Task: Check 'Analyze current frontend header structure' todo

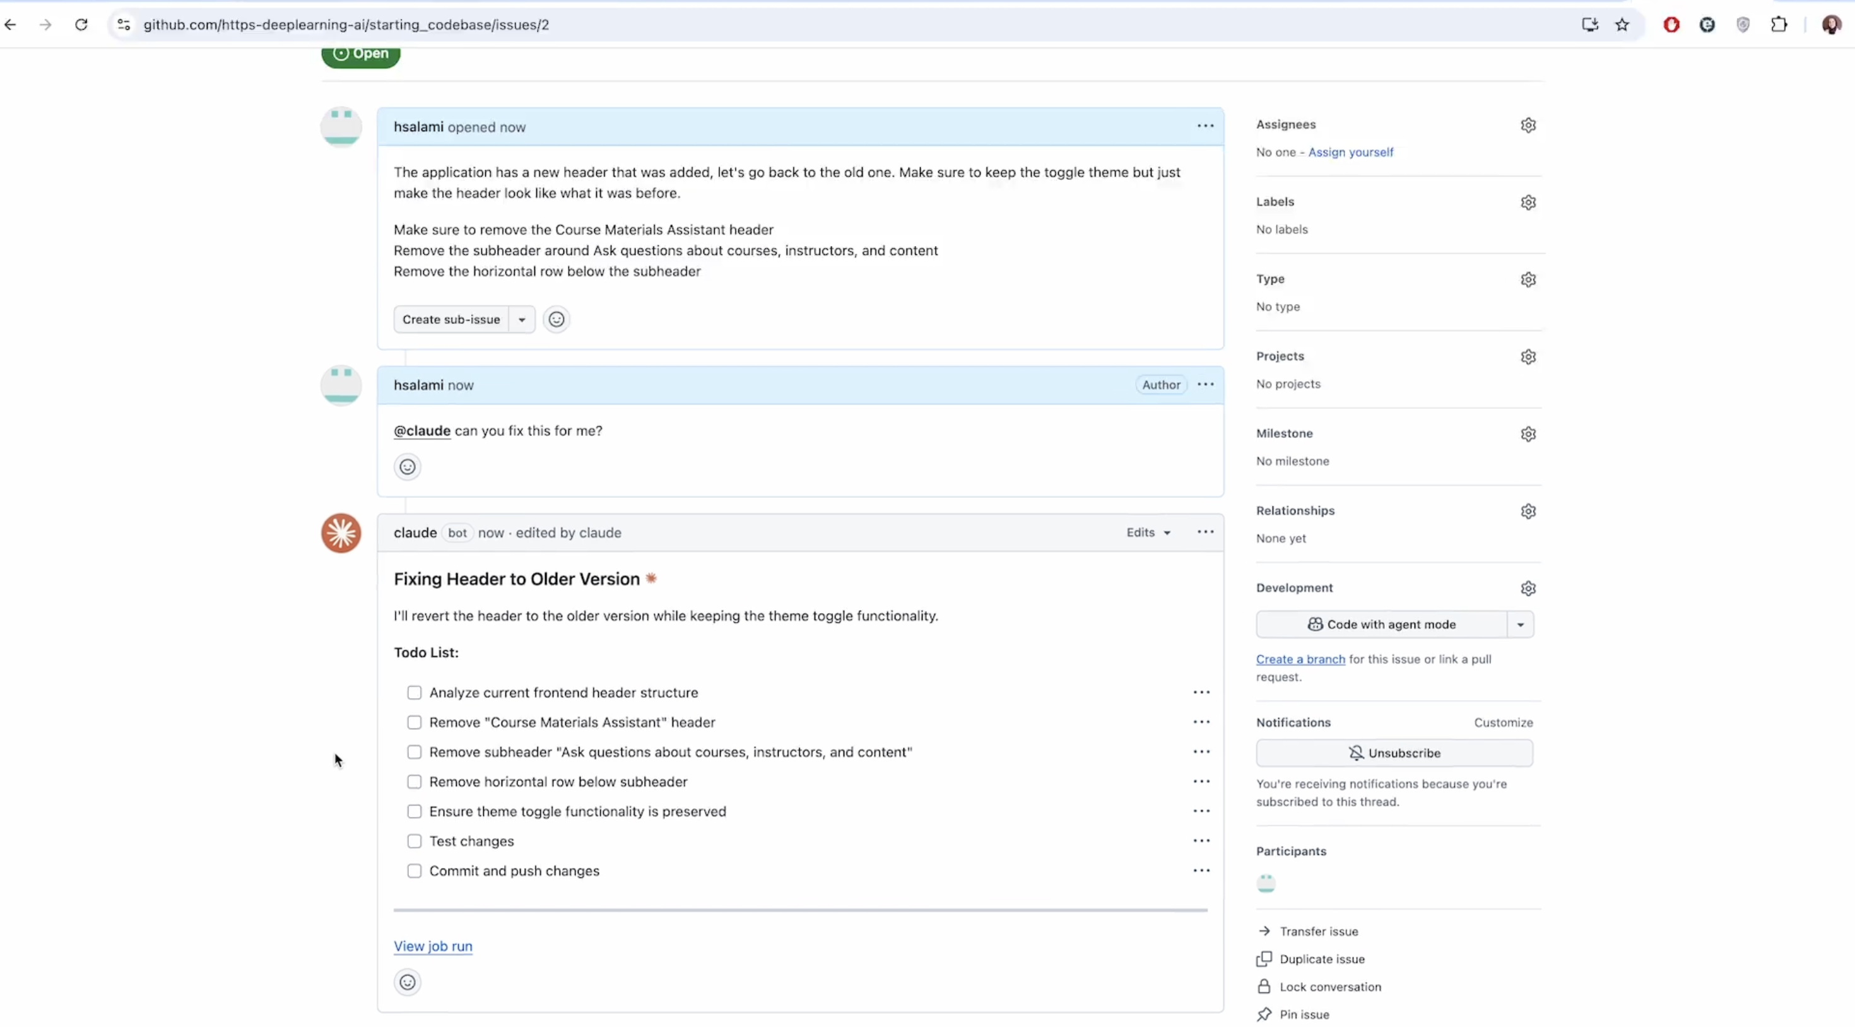Action: point(414,693)
